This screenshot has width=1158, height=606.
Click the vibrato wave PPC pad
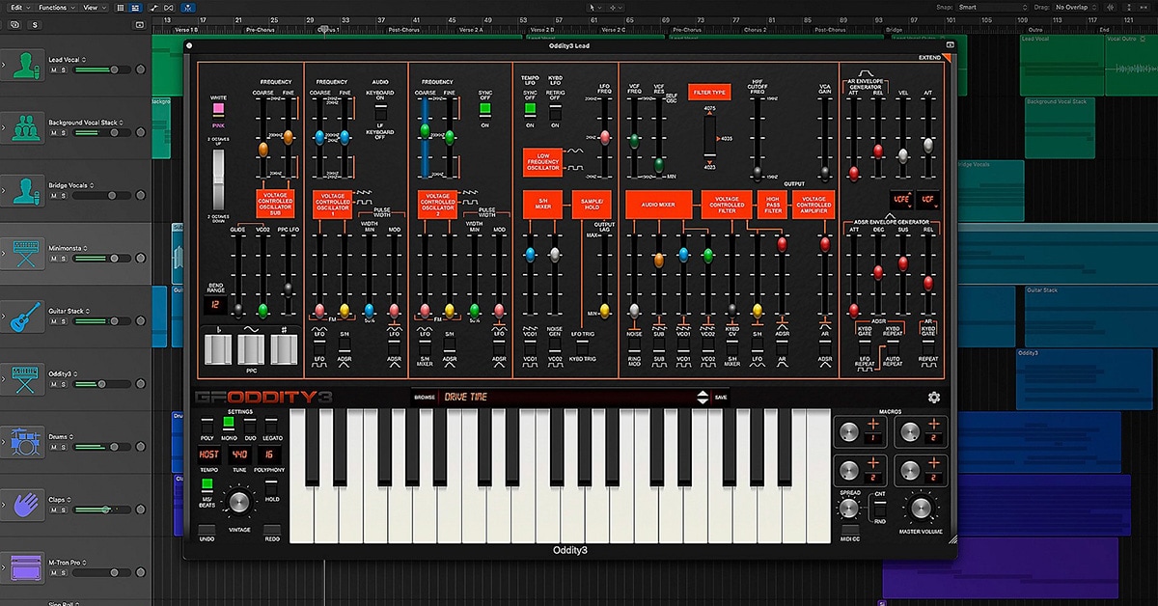(x=251, y=349)
